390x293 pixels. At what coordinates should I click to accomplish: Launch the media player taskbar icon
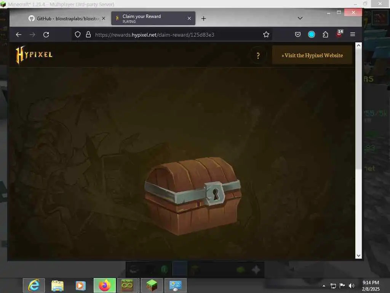pyautogui.click(x=81, y=285)
